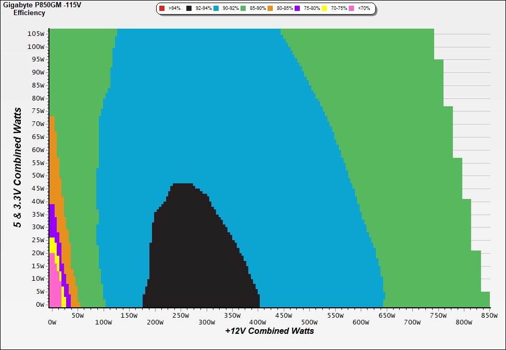Image resolution: width=506 pixels, height=350 pixels.
Task: Click the 850W label on horizontal axis
Action: [489, 316]
